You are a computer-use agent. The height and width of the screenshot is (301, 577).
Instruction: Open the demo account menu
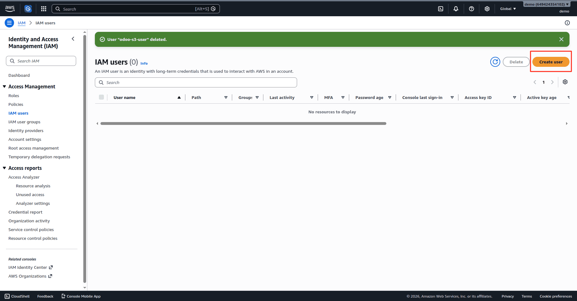pyautogui.click(x=546, y=4)
